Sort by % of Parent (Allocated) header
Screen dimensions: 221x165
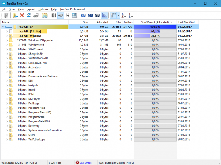tap(155, 22)
